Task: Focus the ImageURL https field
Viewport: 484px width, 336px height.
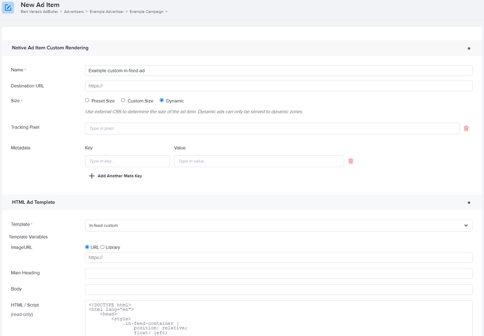Action: (x=279, y=257)
